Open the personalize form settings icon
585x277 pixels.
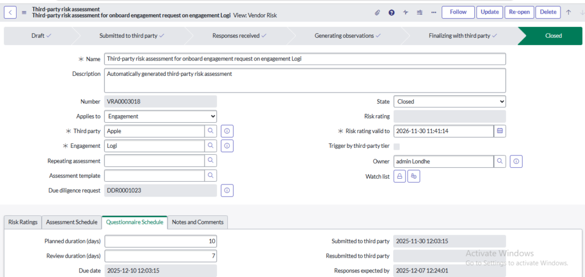tap(420, 12)
